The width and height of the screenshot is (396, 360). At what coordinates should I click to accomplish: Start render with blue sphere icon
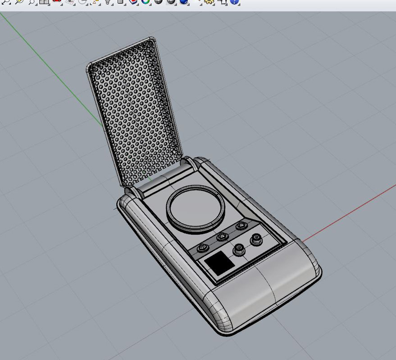[184, 1]
